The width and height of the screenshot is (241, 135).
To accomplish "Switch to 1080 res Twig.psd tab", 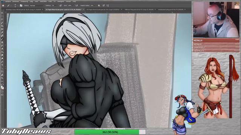I will coord(139,9).
